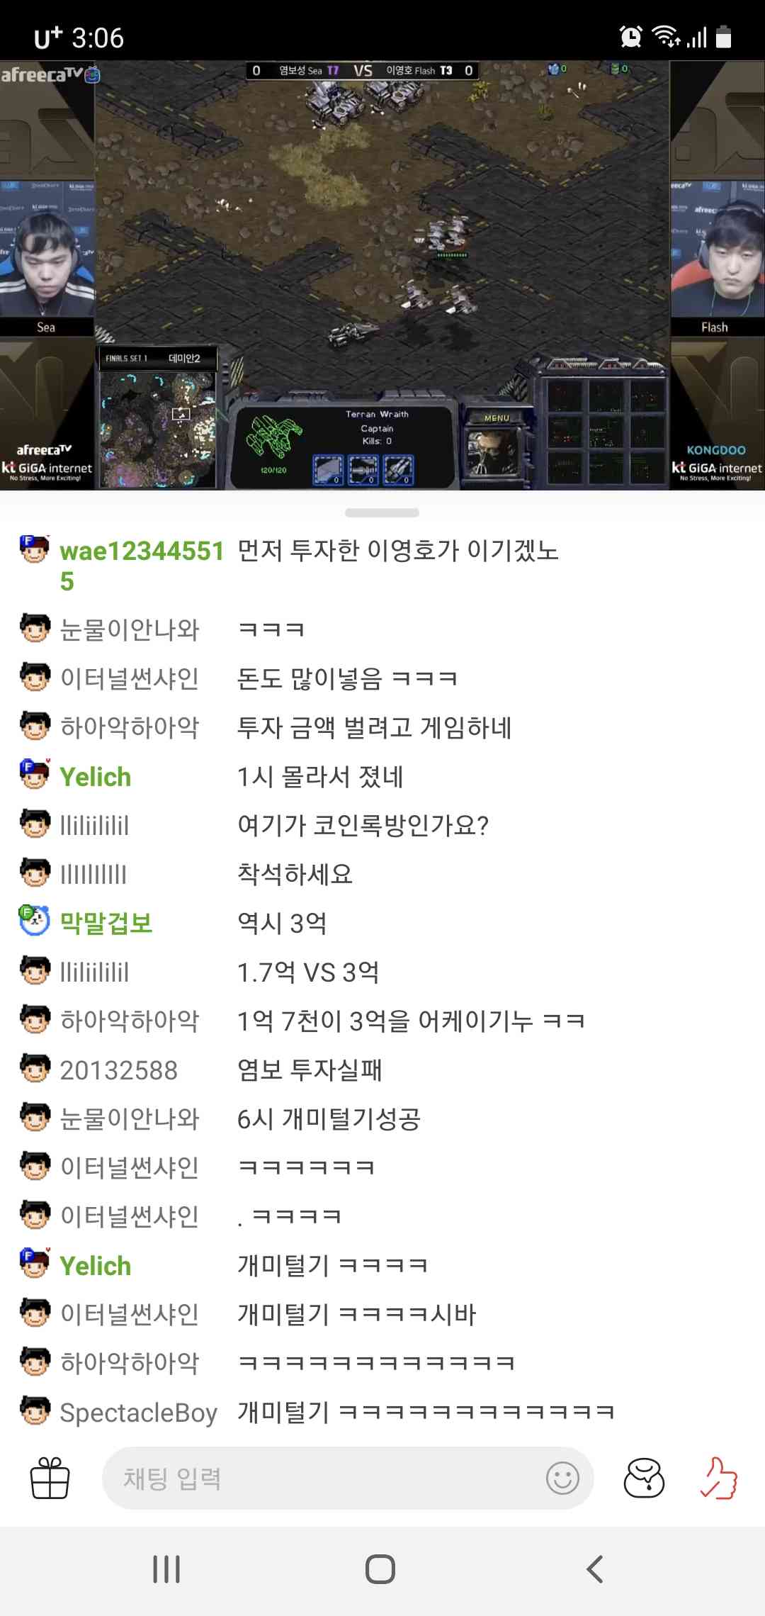Tap the in-game MENU button in video
This screenshot has width=765, height=1616.
point(497,418)
